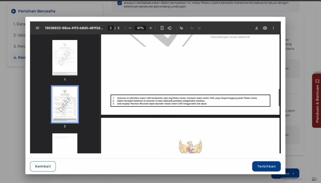
Task: Select the draw annotation tool
Action: (x=181, y=28)
